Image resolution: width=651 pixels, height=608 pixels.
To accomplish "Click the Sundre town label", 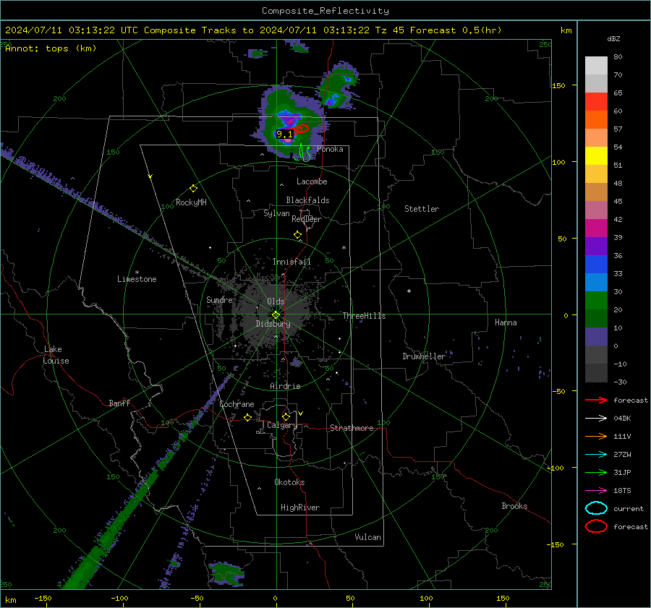I will click(x=219, y=300).
